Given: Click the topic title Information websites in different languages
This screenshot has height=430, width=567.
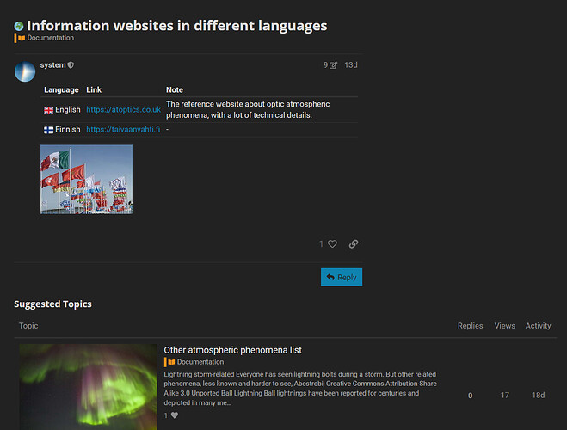Looking at the screenshot, I should (x=177, y=26).
